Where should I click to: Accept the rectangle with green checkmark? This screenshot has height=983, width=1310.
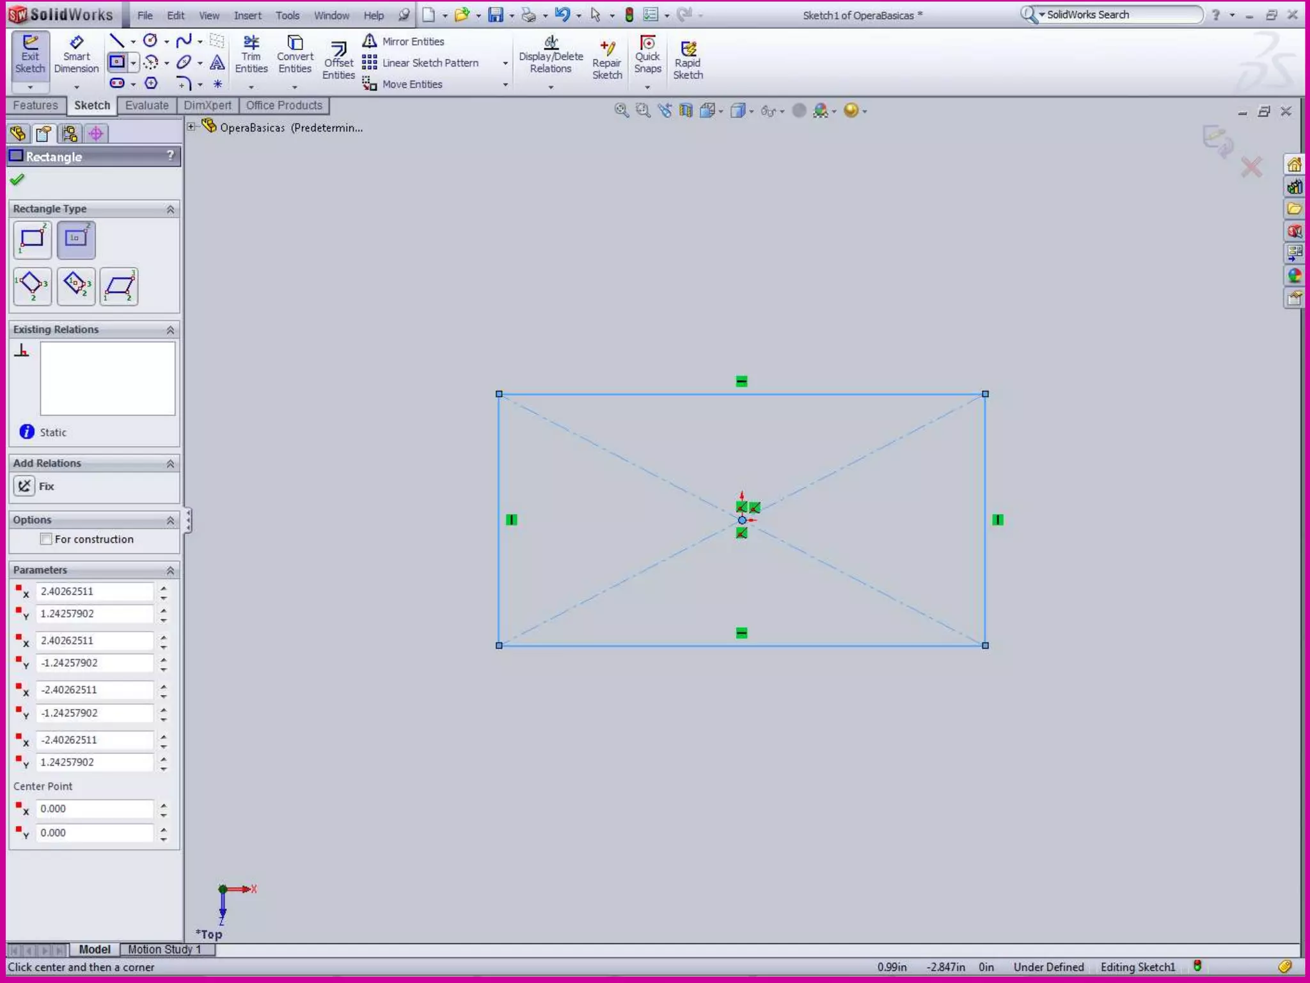pyautogui.click(x=17, y=180)
